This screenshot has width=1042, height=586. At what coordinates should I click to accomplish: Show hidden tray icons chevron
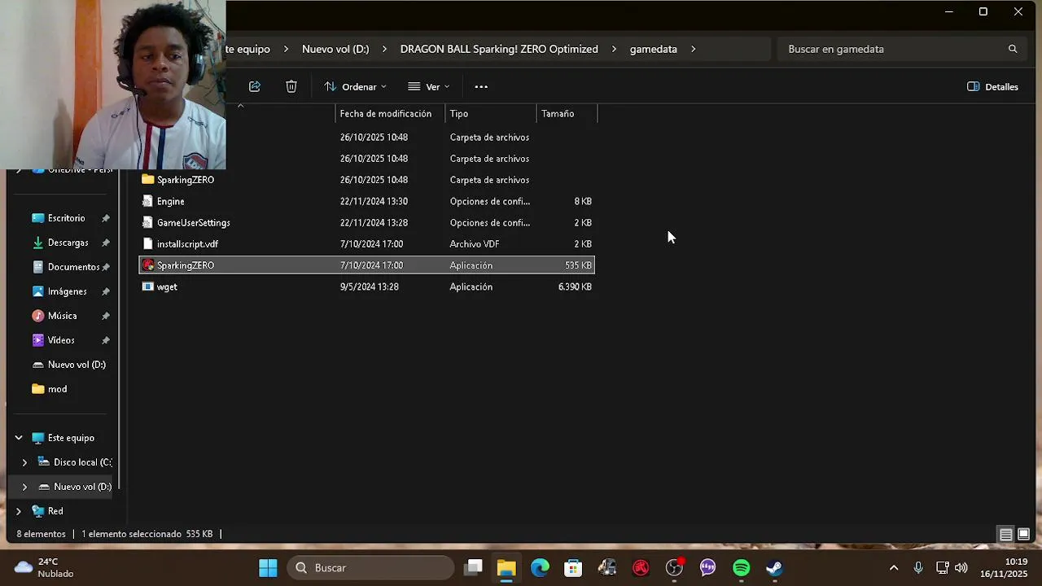click(894, 568)
